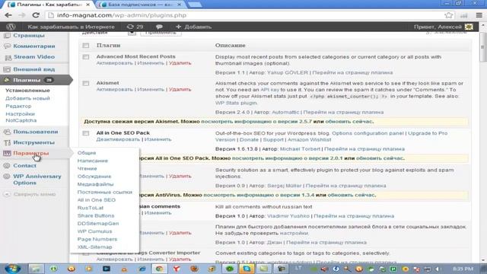Activate Advanced Most Recent Posts via Активировать
The width and height of the screenshot is (487, 274).
pos(115,63)
